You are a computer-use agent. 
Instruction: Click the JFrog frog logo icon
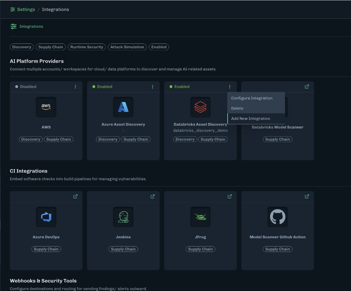(x=200, y=217)
